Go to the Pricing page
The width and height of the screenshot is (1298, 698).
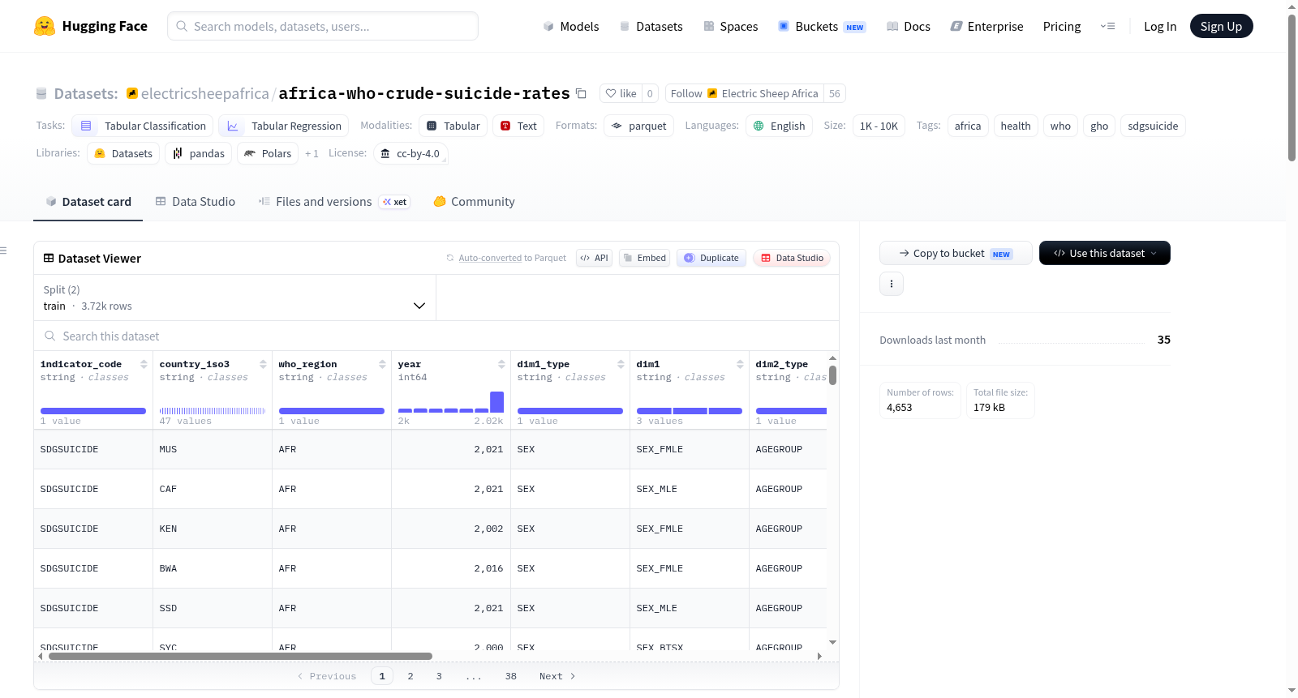click(1062, 26)
